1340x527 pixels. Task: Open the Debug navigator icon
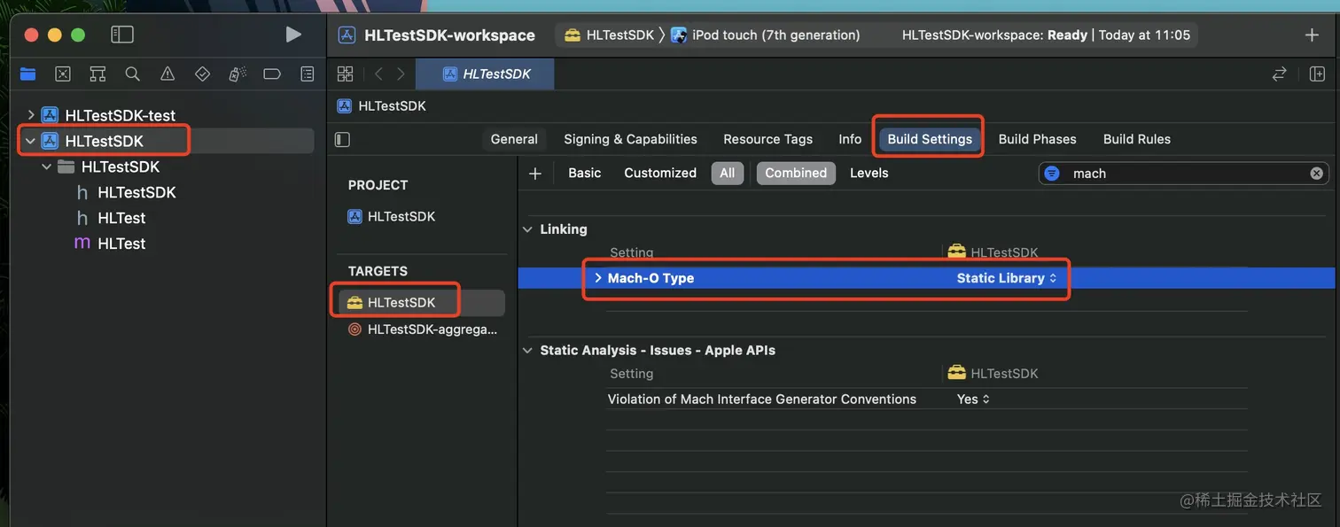click(x=237, y=74)
